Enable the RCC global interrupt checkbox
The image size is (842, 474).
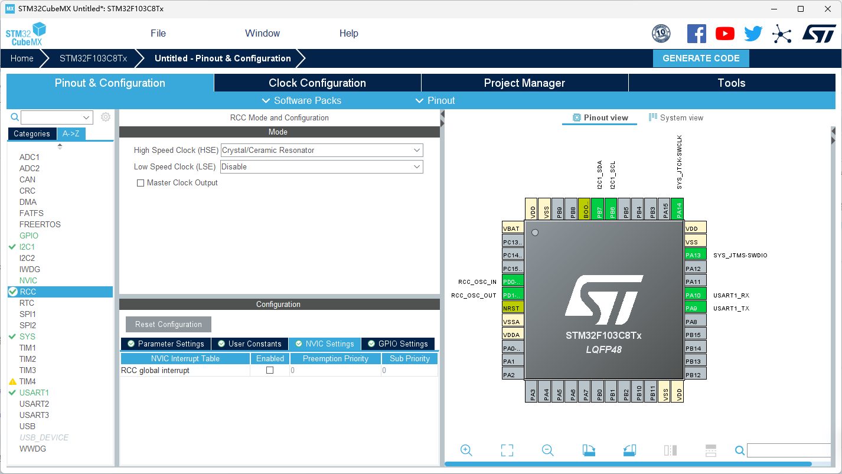click(x=270, y=370)
